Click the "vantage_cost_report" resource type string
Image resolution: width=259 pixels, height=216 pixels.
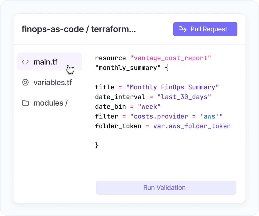(171, 58)
